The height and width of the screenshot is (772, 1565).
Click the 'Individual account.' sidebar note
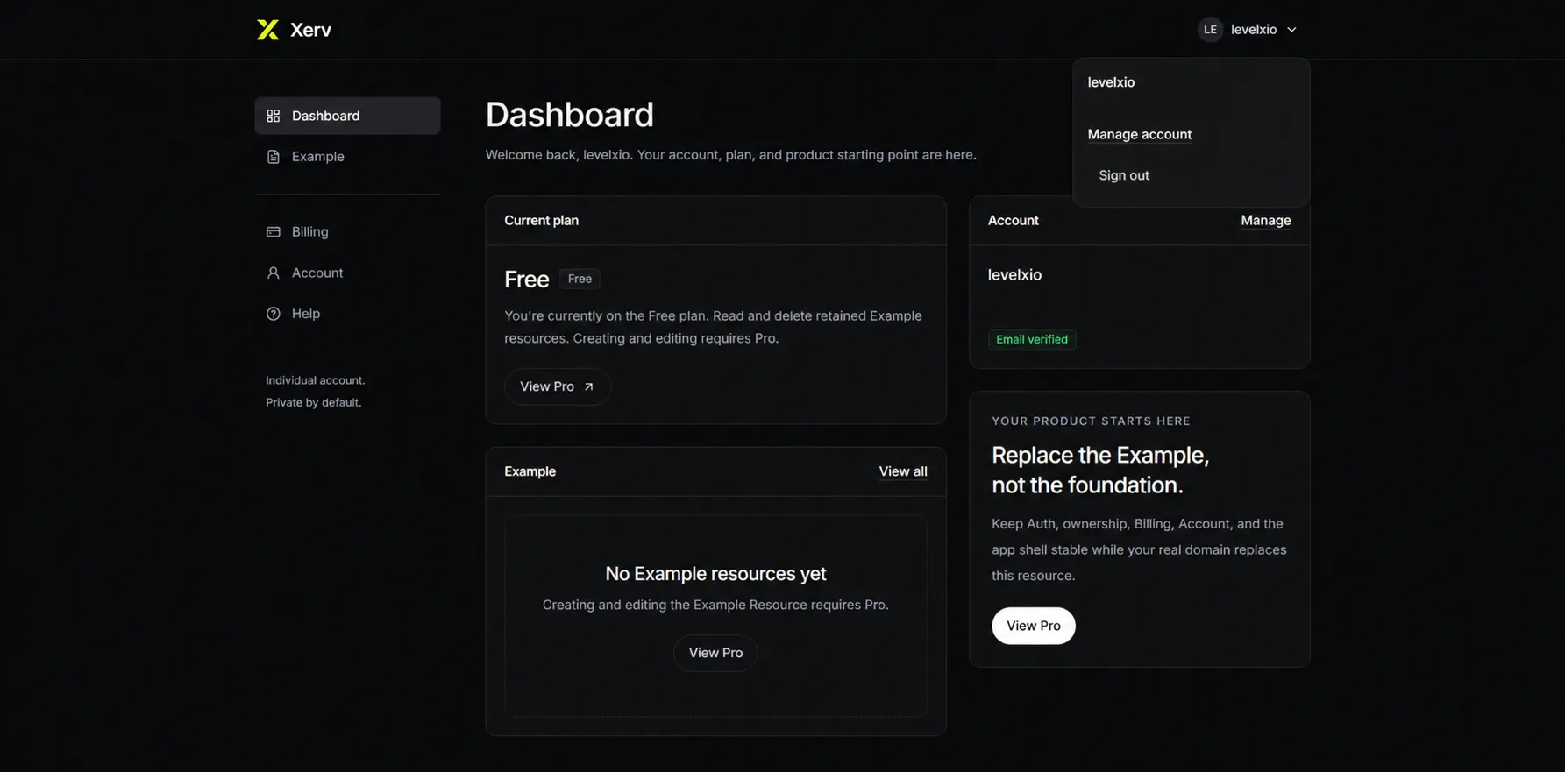pos(316,380)
